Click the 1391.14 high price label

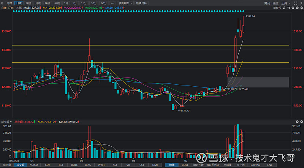(x=250, y=16)
